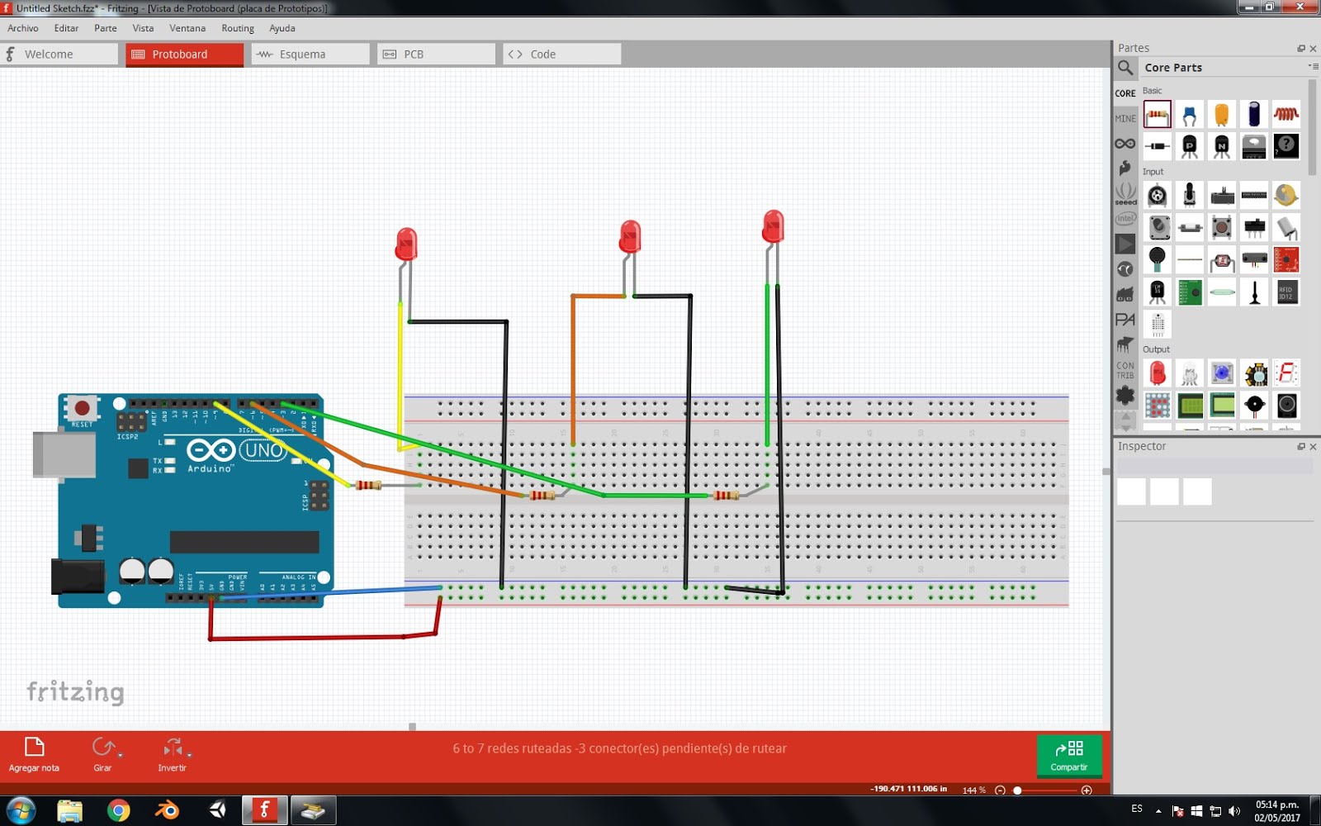Pick the piezo buzzer part
1321x826 pixels.
(1254, 406)
